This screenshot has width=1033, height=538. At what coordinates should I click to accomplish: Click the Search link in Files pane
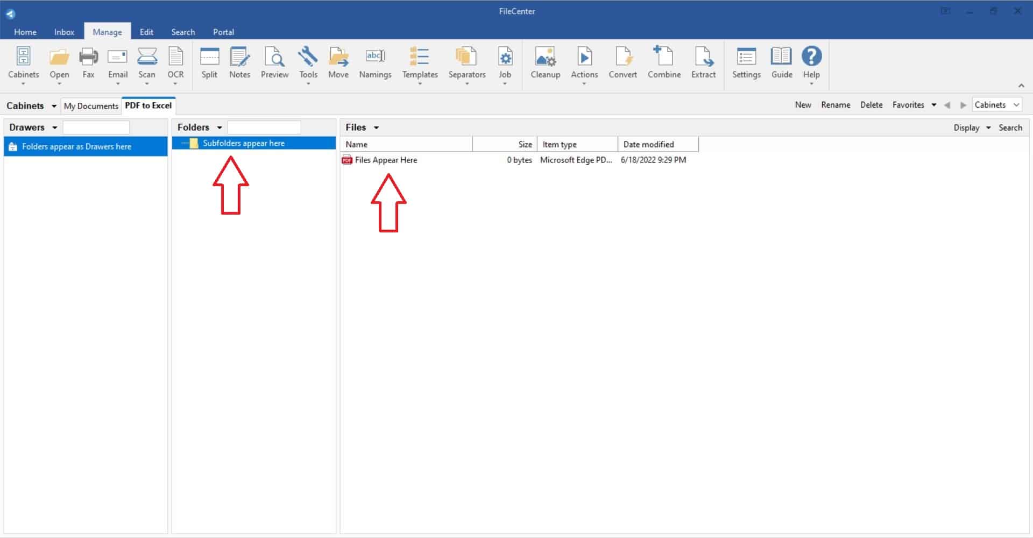1010,128
